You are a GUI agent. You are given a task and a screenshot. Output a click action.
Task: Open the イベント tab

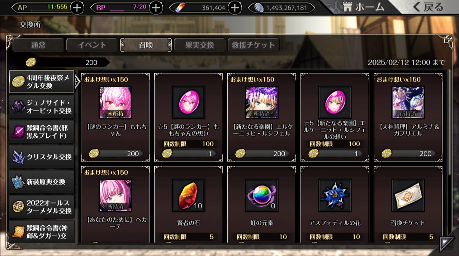click(x=92, y=45)
